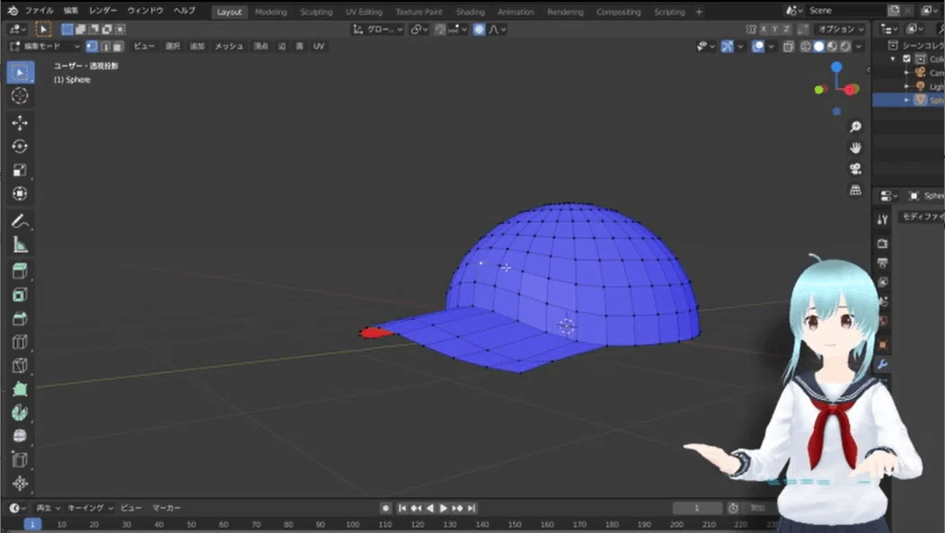Open the レンダー menu

[102, 11]
